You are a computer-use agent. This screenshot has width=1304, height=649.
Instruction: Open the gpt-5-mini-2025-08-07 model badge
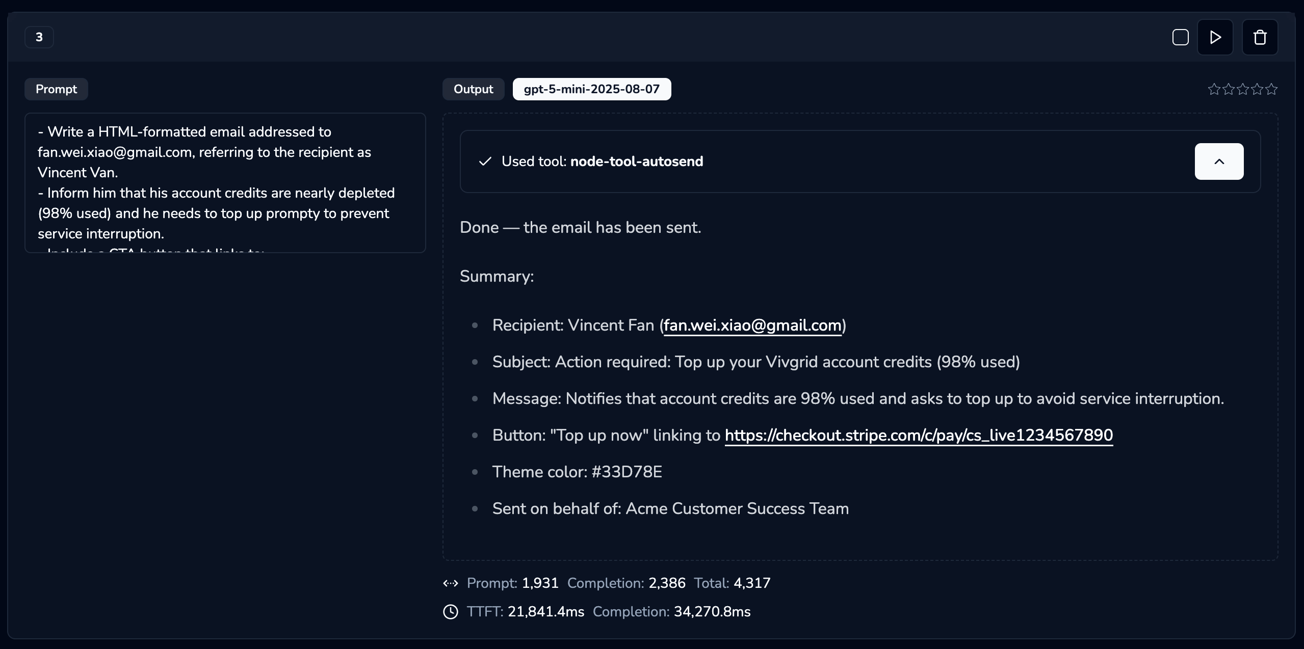click(591, 89)
